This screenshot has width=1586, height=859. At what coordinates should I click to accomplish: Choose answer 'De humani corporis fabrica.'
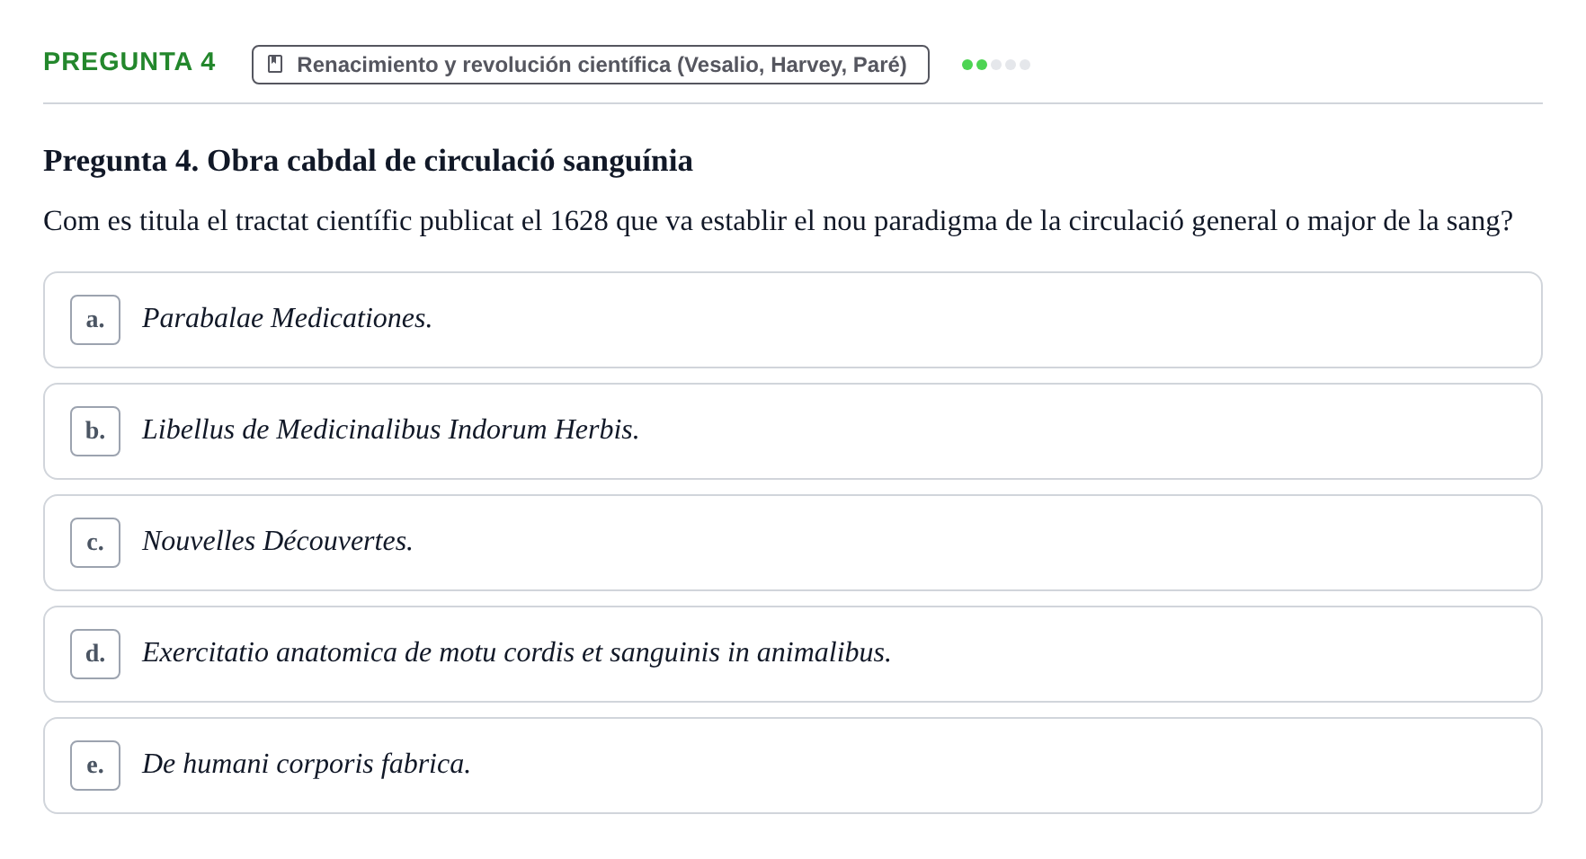[792, 766]
